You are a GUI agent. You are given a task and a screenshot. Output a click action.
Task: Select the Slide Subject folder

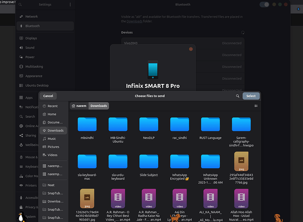(x=149, y=165)
